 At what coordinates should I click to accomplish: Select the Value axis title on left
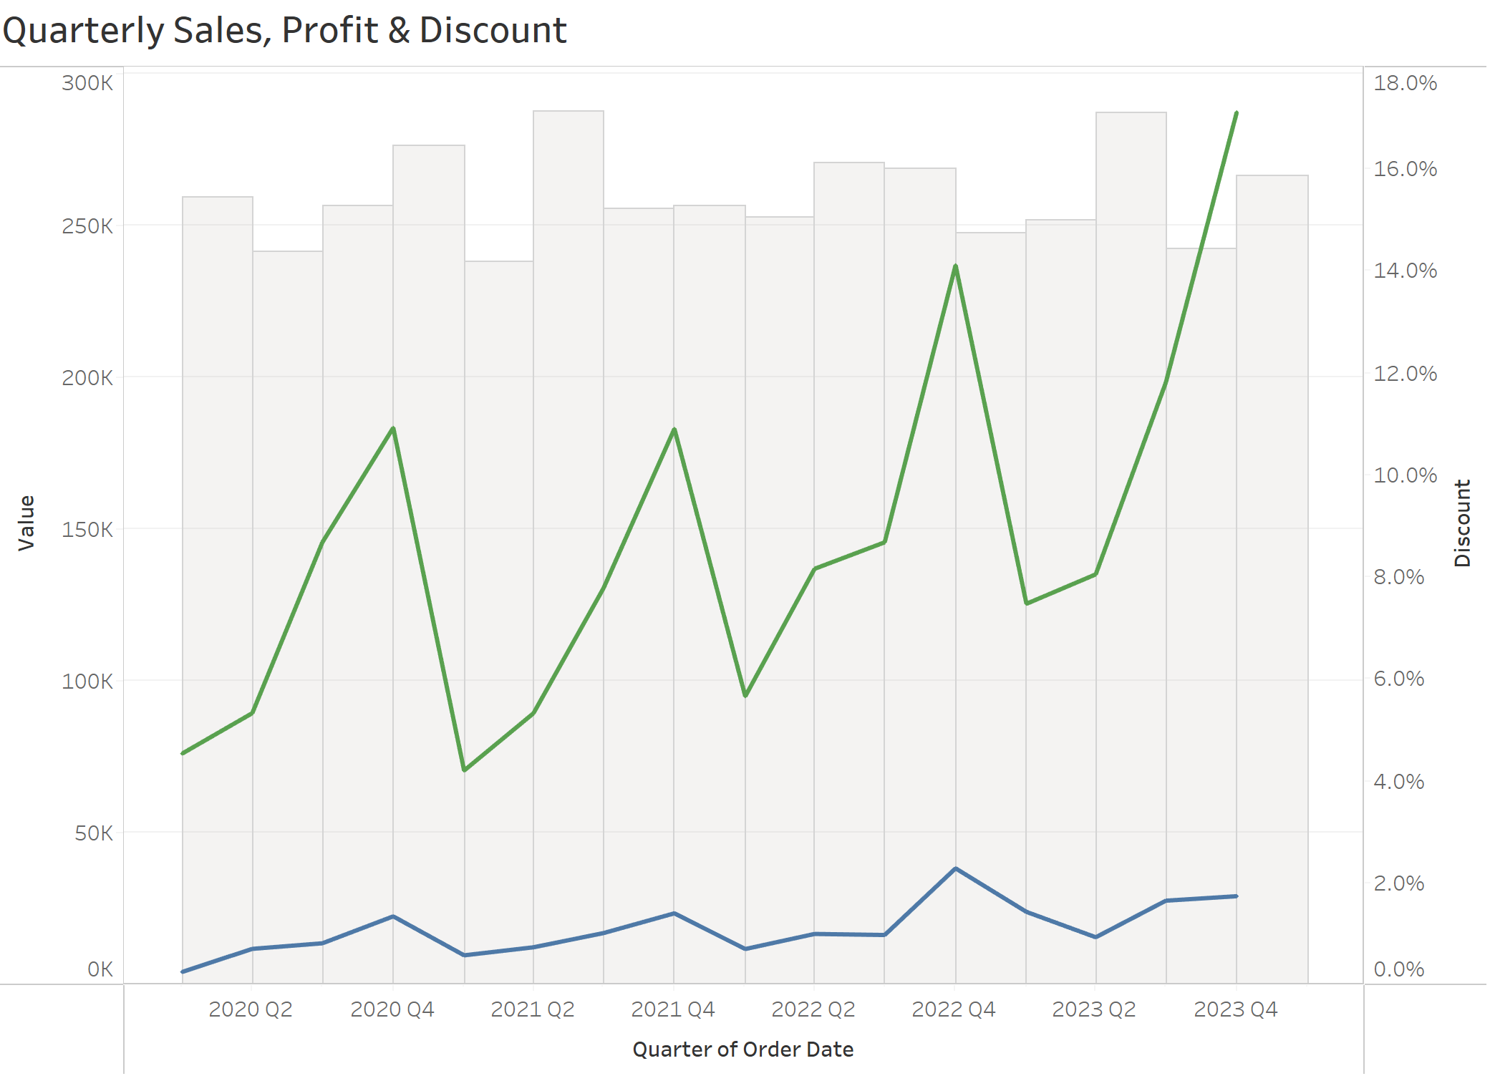click(x=26, y=523)
